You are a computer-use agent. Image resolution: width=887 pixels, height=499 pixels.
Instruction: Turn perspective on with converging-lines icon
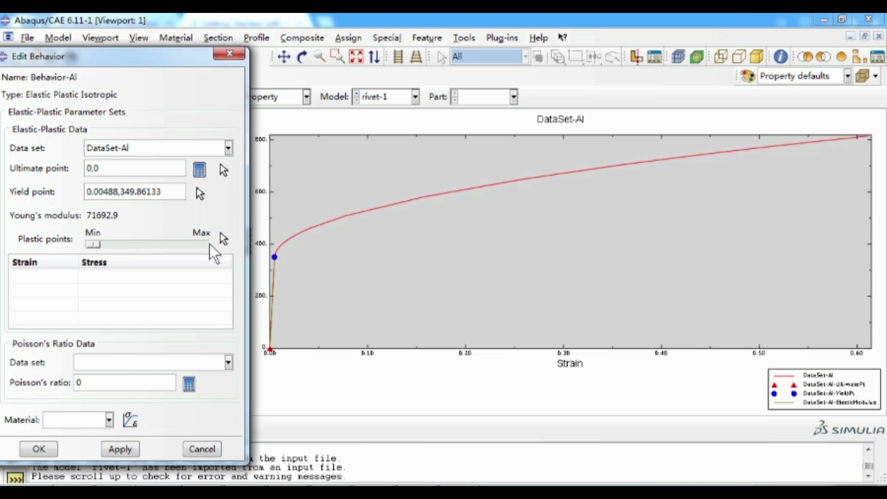point(416,57)
